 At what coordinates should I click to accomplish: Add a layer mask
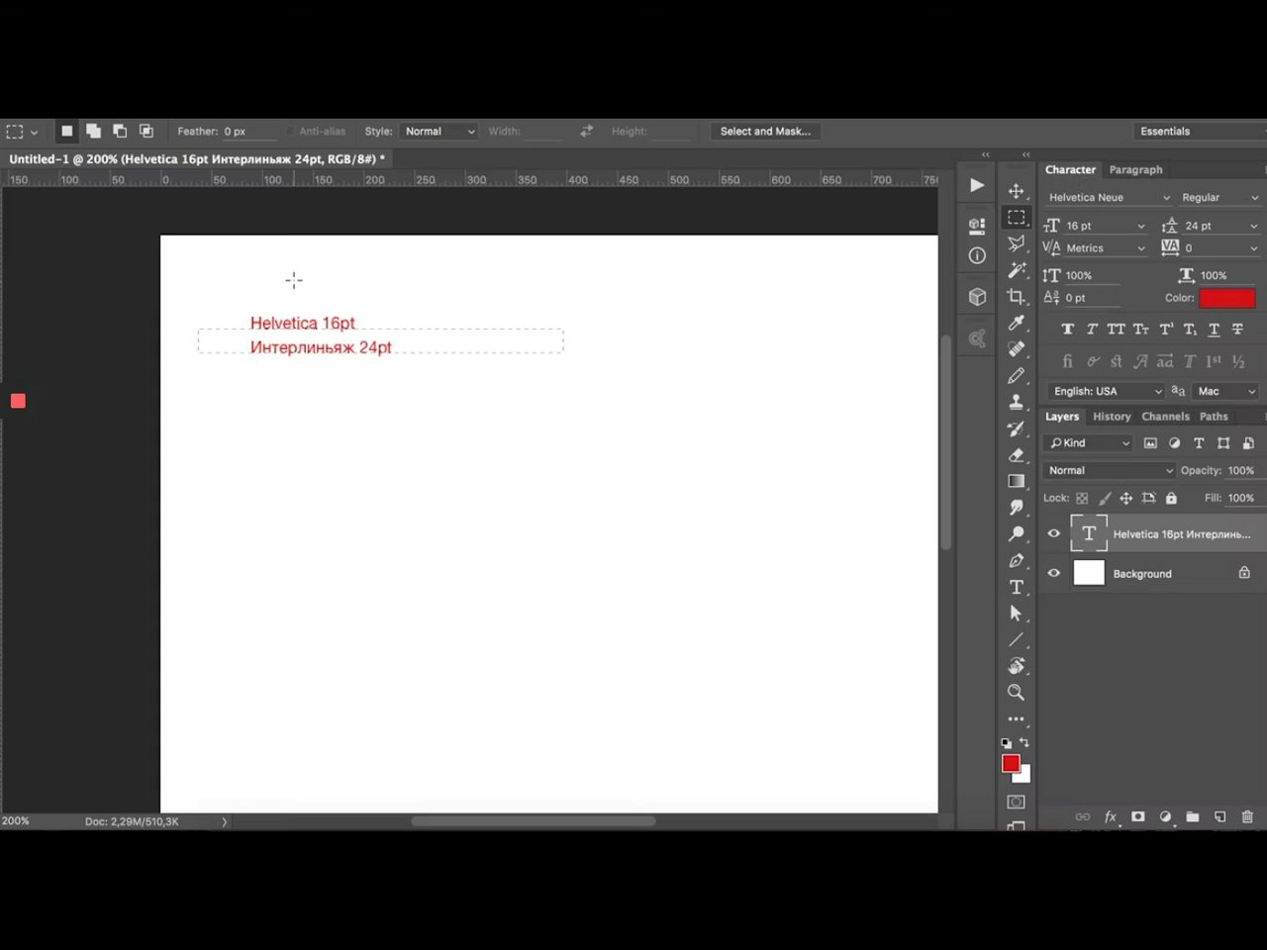(1138, 816)
